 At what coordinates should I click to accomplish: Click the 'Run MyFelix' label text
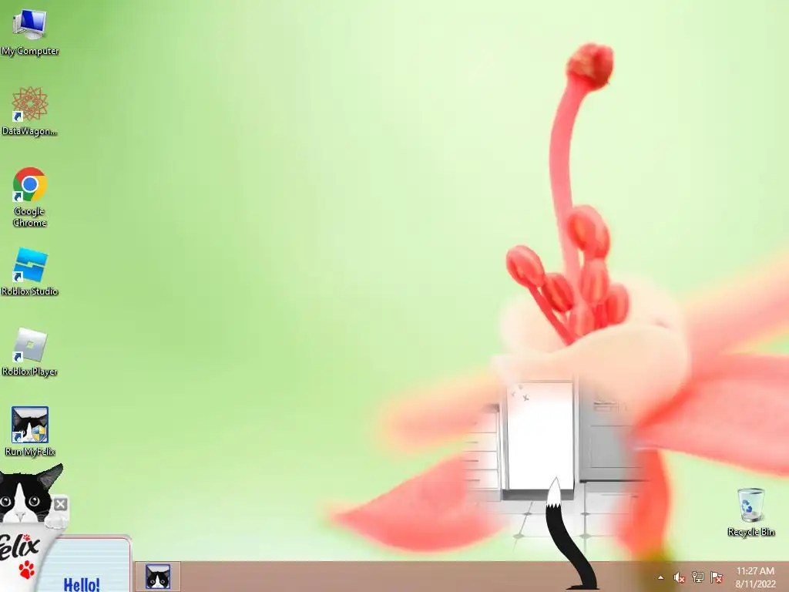pyautogui.click(x=30, y=452)
